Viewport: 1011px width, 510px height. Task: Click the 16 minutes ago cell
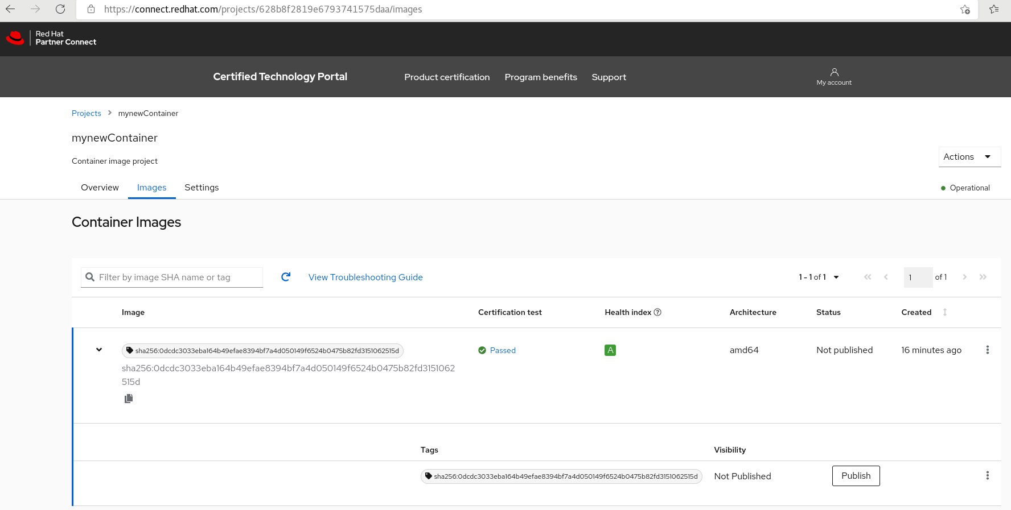click(x=931, y=350)
